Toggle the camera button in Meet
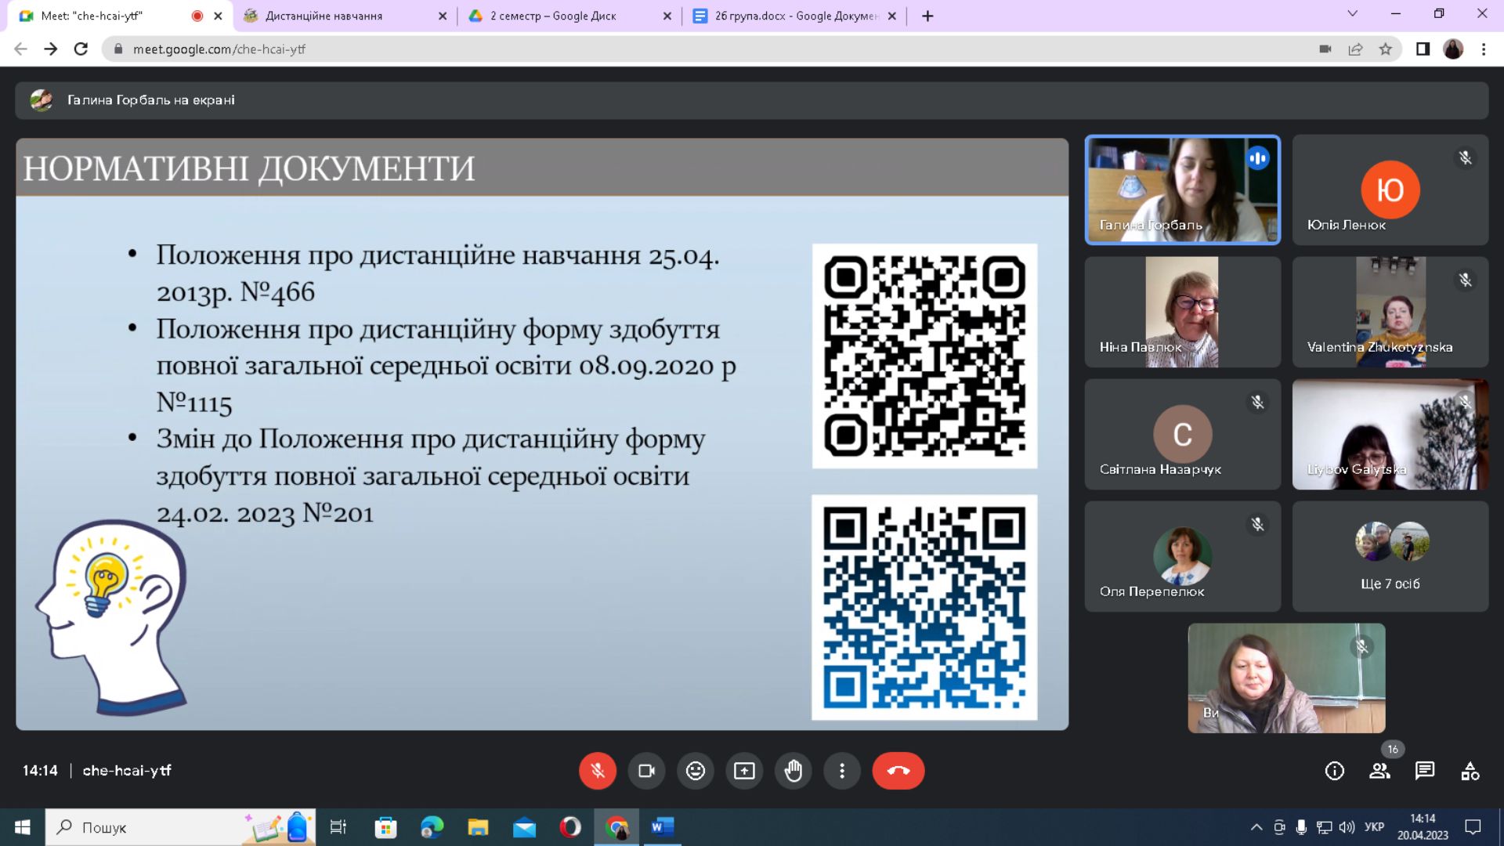Screen dimensions: 1504x846 [646, 771]
